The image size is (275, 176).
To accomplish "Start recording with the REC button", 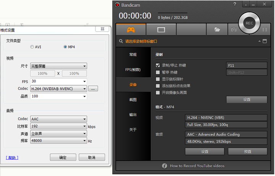I will point(249,23).
